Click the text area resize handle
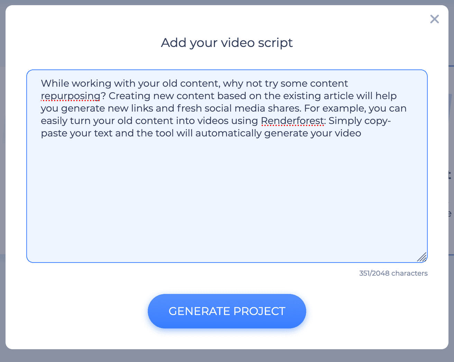The height and width of the screenshot is (362, 454). coord(422,257)
